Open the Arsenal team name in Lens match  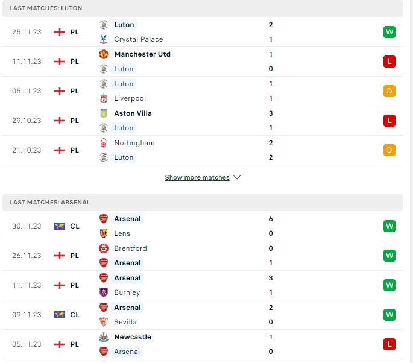127,219
